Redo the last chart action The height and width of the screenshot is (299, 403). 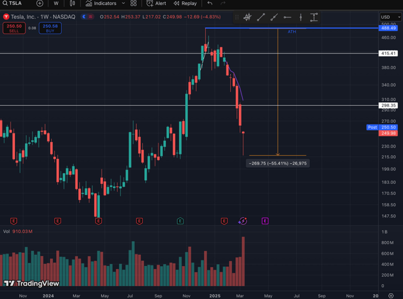pyautogui.click(x=223, y=3)
